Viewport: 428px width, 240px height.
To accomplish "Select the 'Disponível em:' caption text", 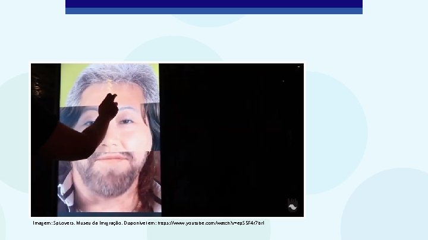I will click(140, 223).
